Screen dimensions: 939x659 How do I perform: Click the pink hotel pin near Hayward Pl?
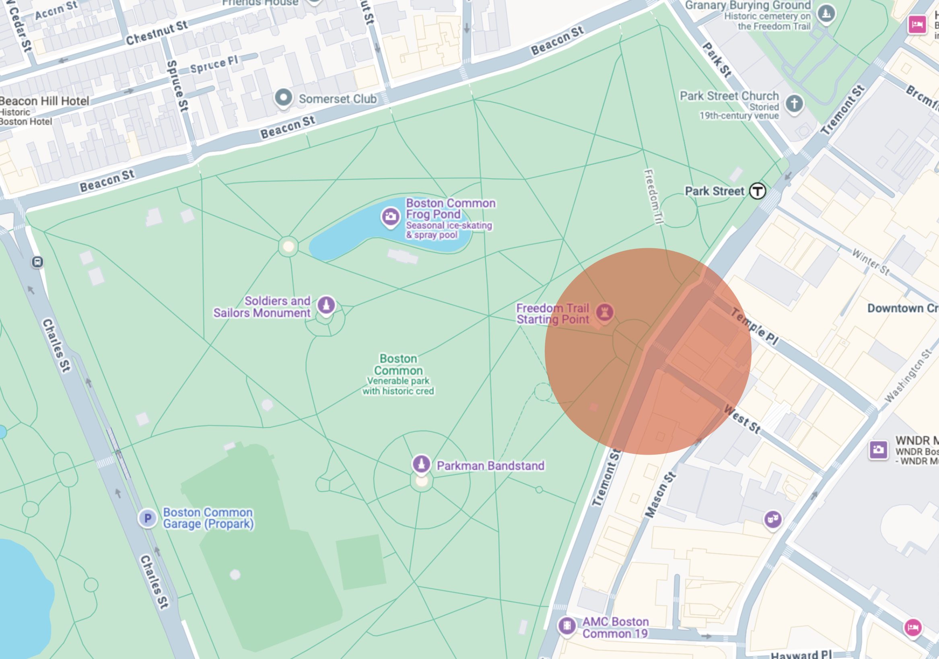point(913,628)
